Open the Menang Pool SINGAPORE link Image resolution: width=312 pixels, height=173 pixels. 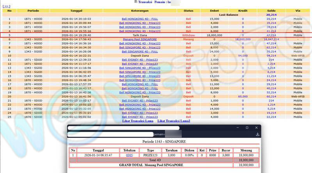[x=140, y=39]
